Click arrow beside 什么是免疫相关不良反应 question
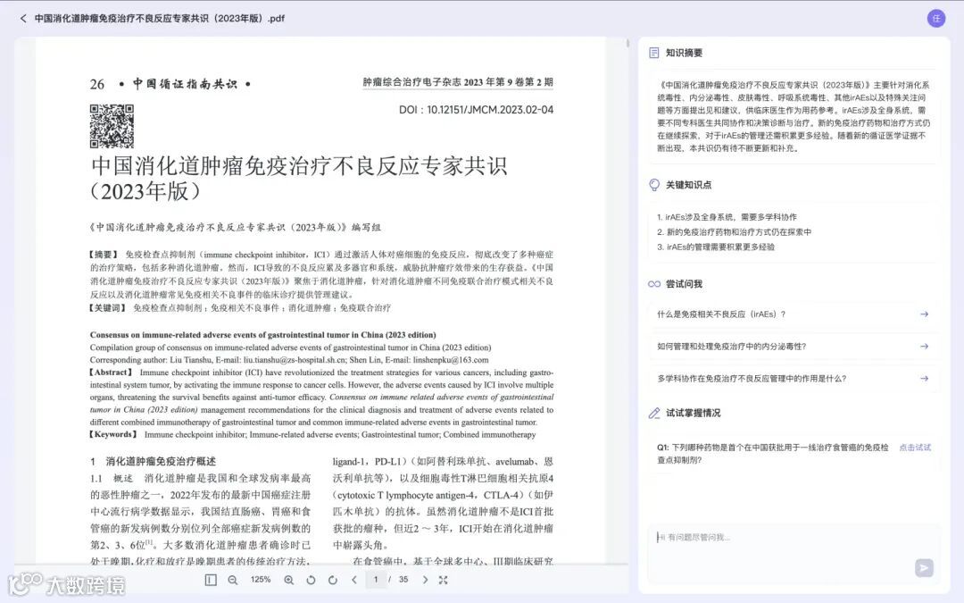The image size is (964, 603). tap(924, 314)
